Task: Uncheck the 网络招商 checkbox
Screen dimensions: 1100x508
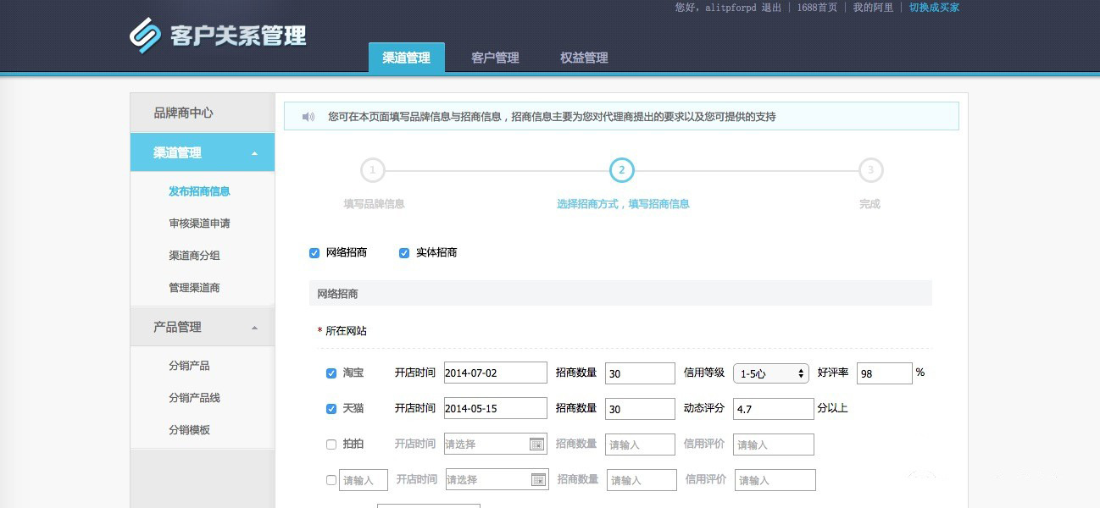Action: [x=314, y=253]
